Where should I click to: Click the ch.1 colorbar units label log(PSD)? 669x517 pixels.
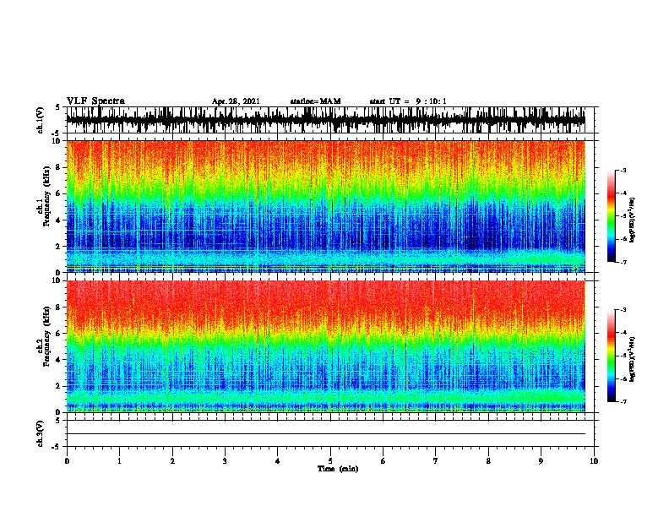coord(633,220)
